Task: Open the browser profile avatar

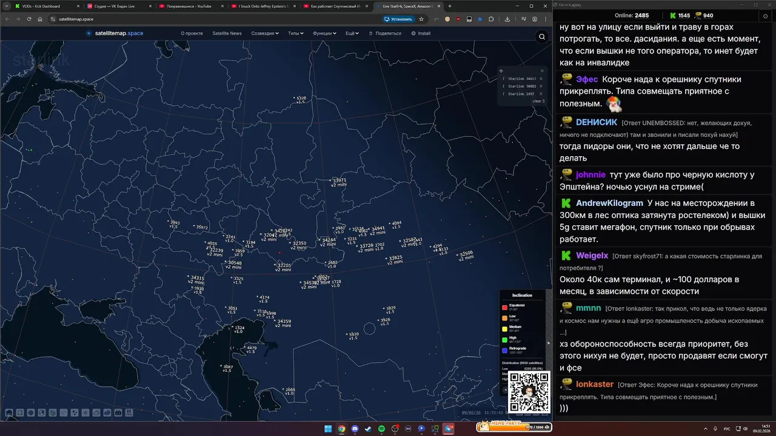Action: pos(535,19)
